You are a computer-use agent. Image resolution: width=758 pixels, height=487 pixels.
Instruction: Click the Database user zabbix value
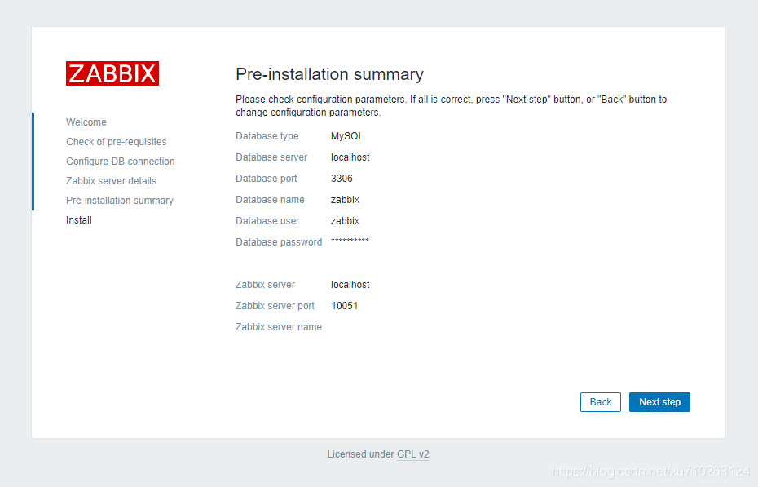point(345,221)
